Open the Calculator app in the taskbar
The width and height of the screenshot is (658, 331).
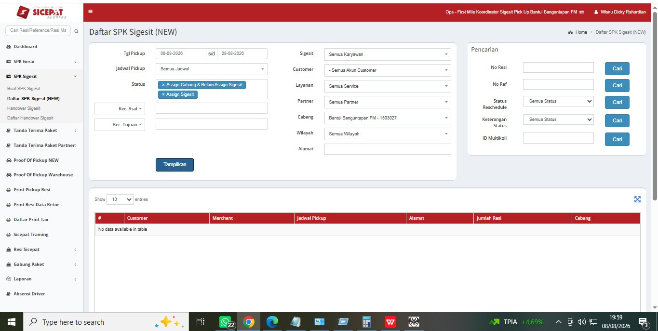point(367,322)
